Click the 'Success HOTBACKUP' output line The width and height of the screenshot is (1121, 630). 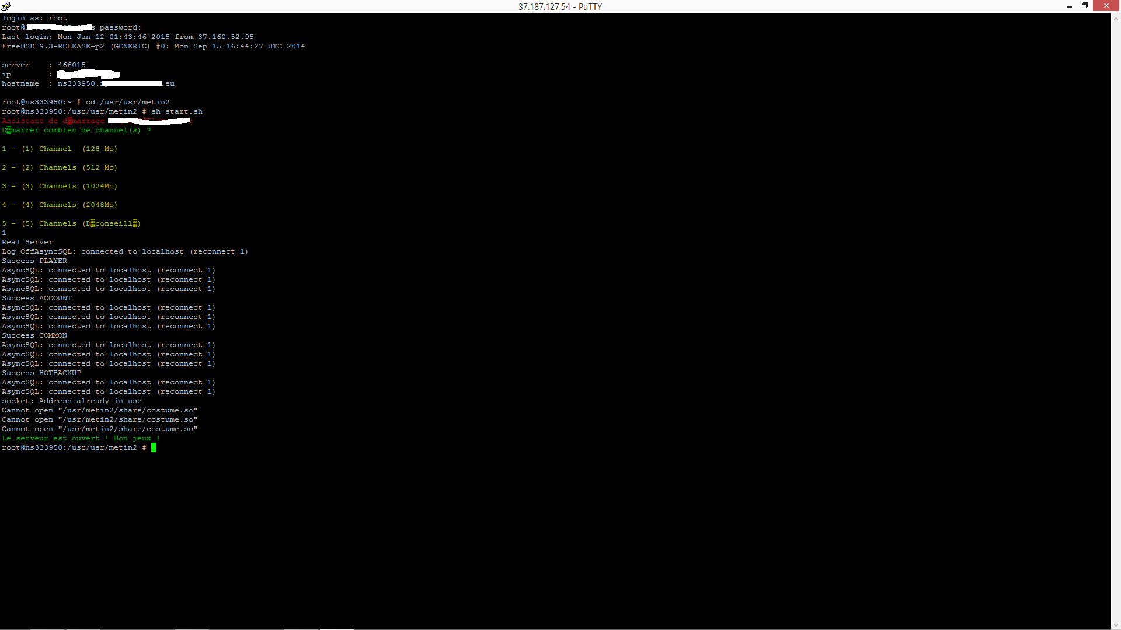coord(41,373)
